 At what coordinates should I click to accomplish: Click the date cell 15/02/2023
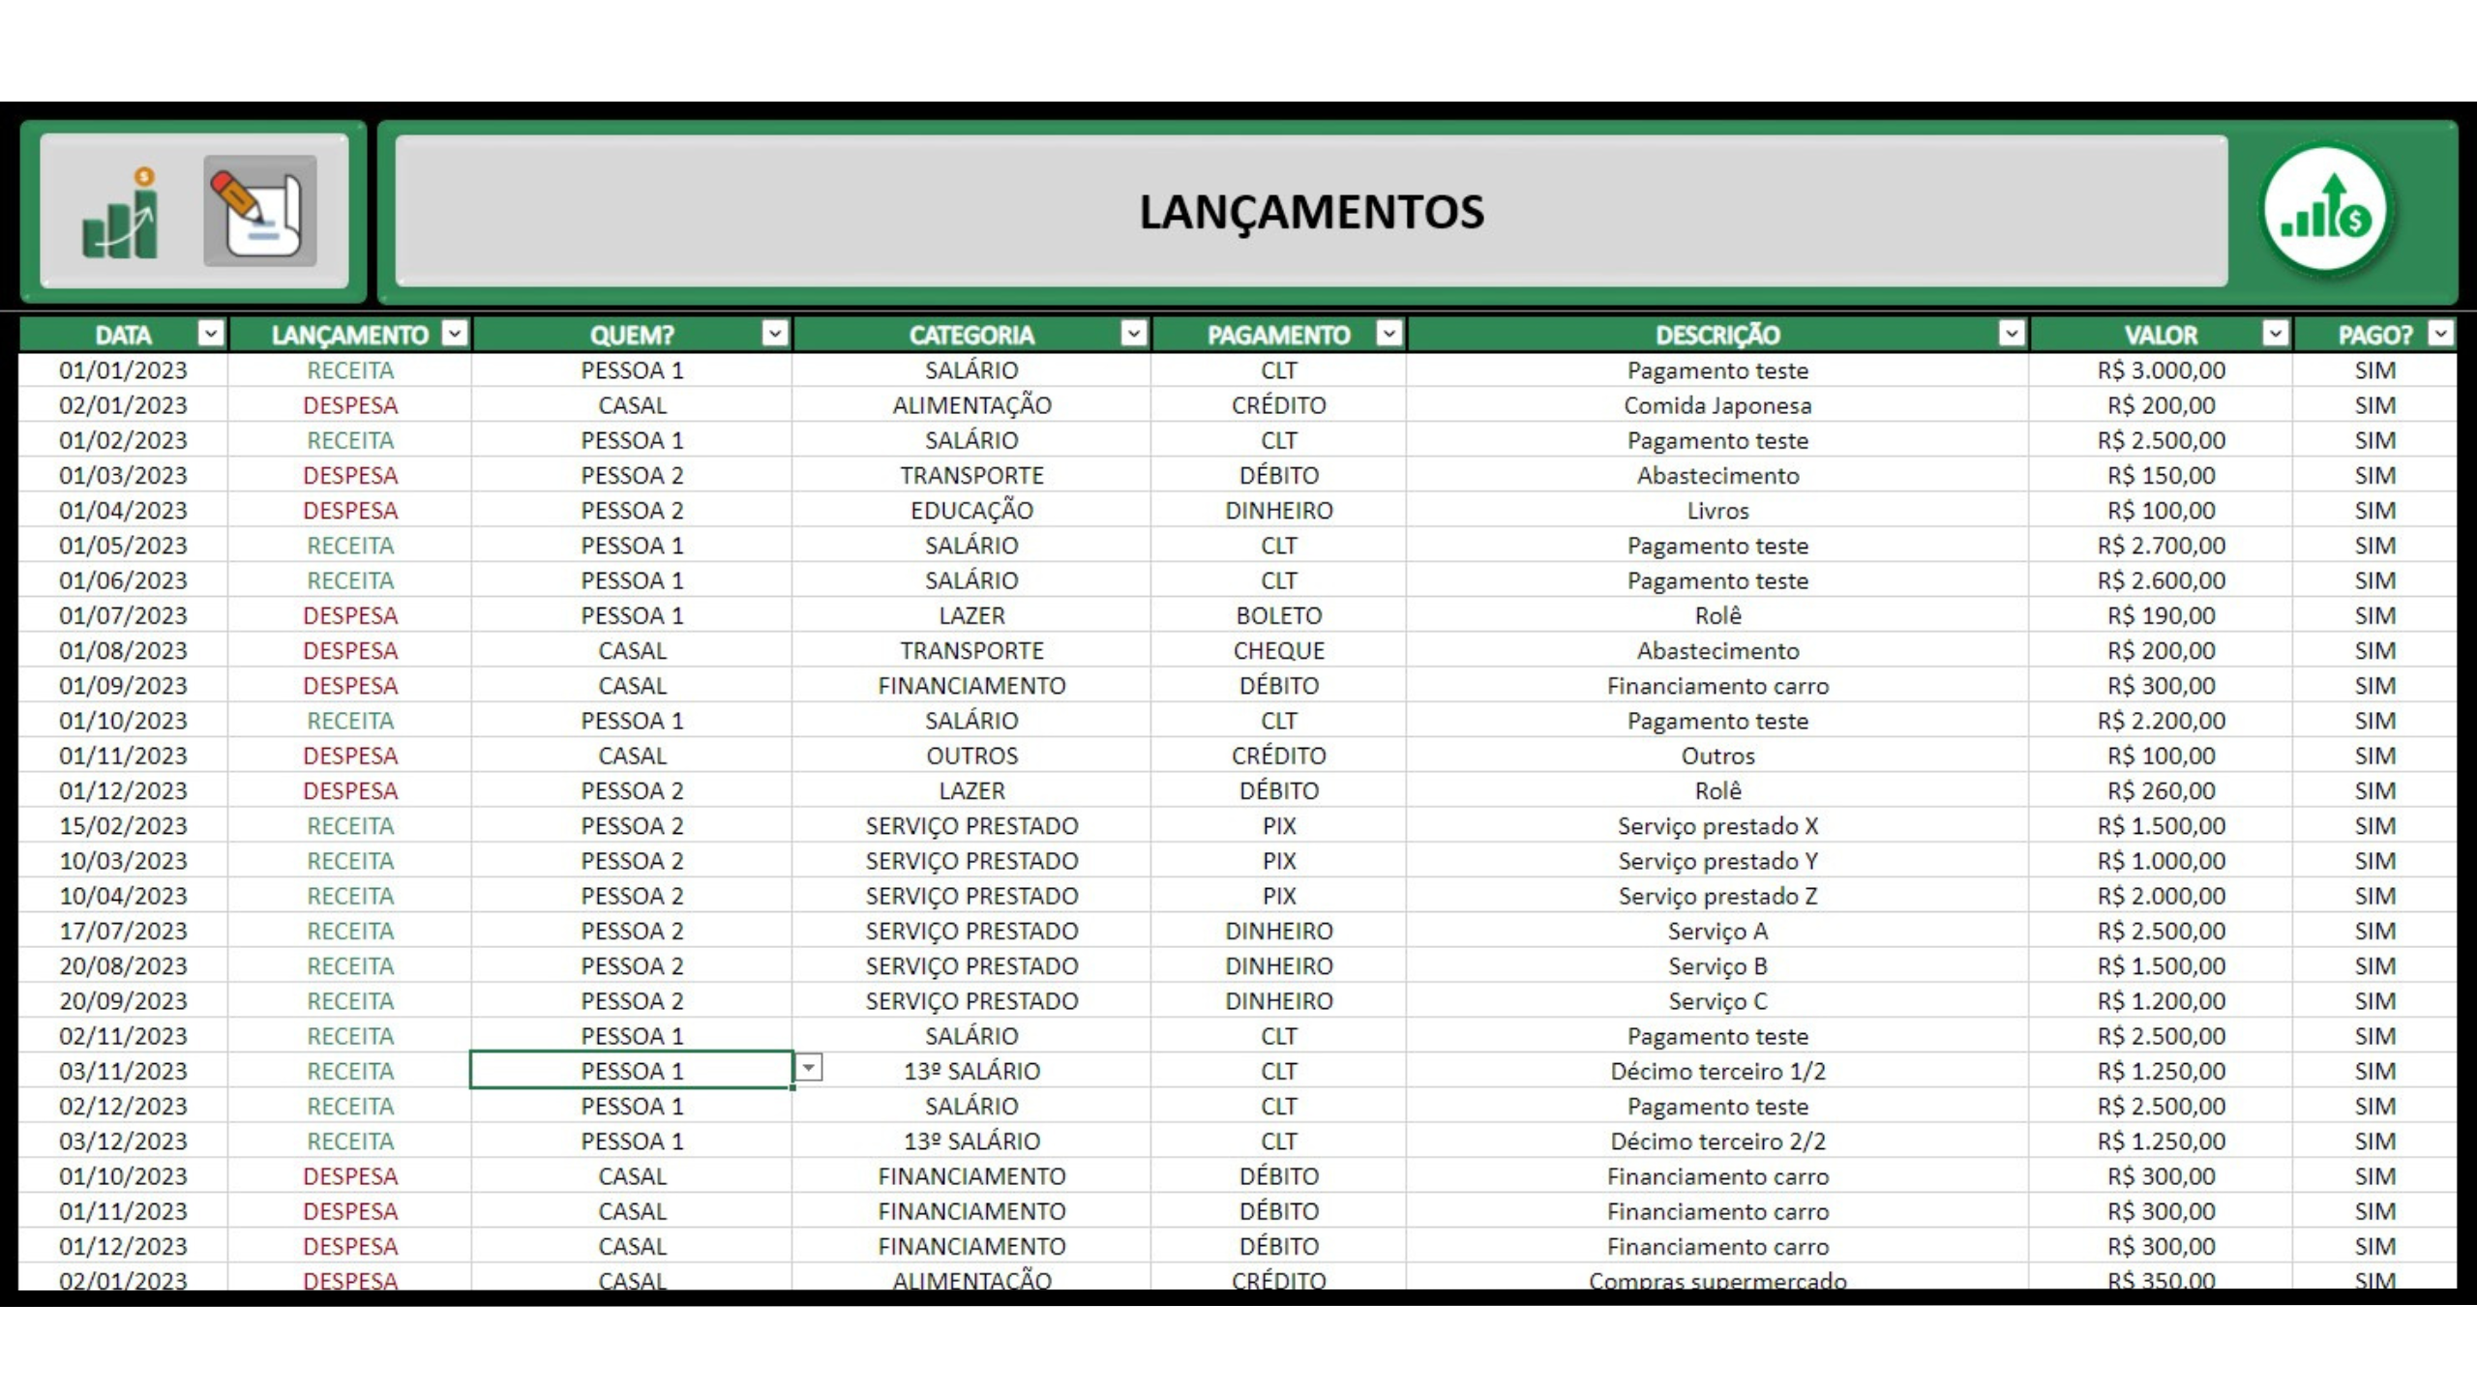pyautogui.click(x=123, y=826)
